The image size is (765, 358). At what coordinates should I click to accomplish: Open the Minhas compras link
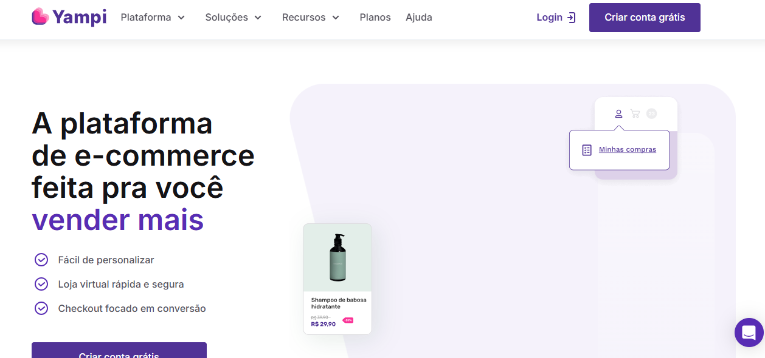coord(628,149)
